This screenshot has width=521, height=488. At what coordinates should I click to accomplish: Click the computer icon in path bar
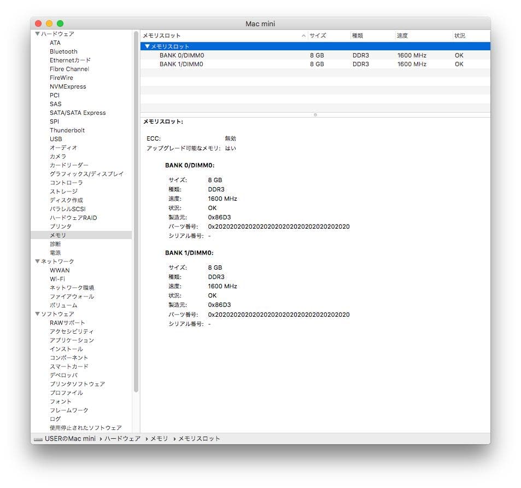38,439
